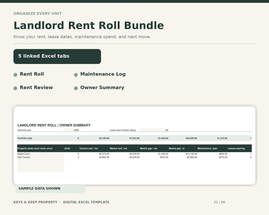The width and height of the screenshot is (269, 215).
Task: Click Maple Court units value 3
Action: coord(78,154)
